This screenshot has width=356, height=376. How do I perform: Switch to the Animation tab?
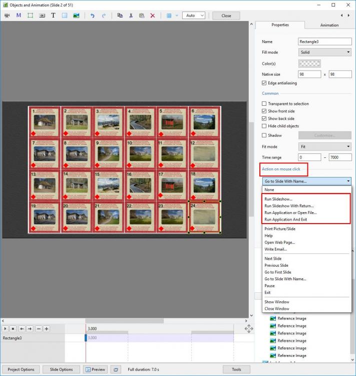[329, 25]
